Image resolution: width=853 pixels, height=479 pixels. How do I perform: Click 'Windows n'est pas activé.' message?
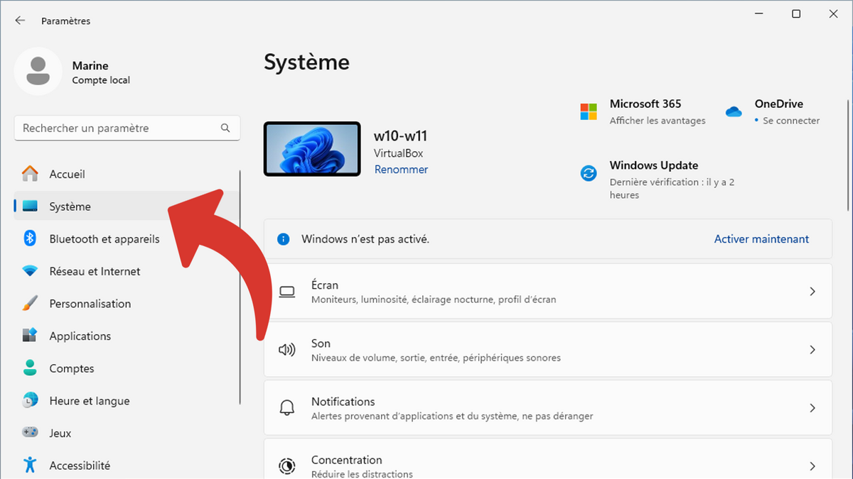pyautogui.click(x=365, y=239)
